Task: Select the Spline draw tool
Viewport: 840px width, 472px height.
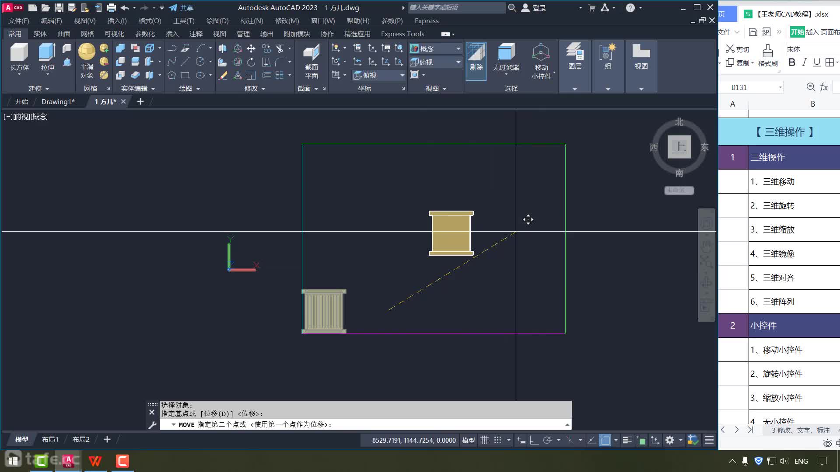Action: pos(172,62)
